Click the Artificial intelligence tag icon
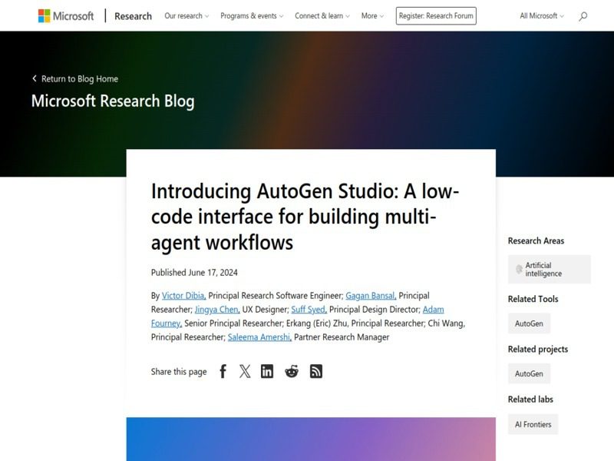The height and width of the screenshot is (461, 614). tap(519, 270)
